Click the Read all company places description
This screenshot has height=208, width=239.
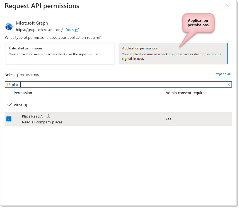point(42,122)
